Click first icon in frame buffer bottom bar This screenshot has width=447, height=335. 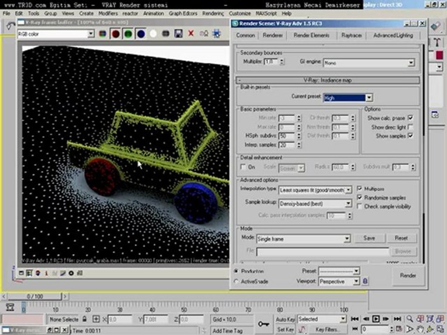[x=21, y=273]
